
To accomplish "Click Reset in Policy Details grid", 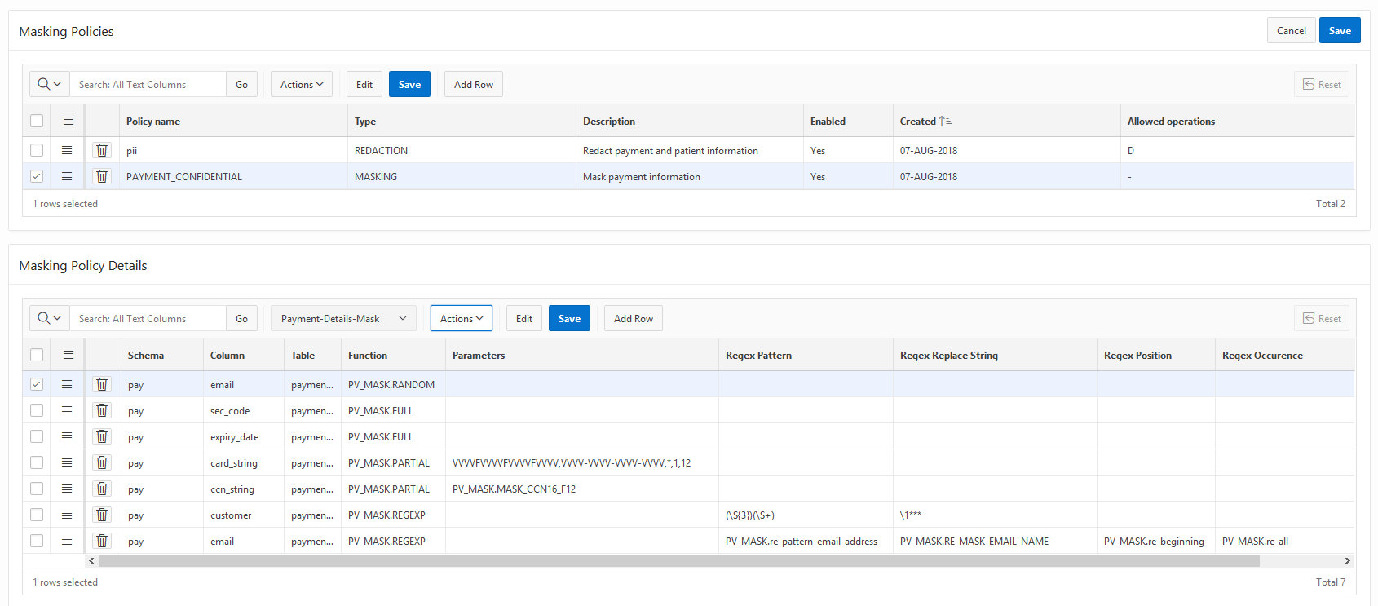I will click(x=1322, y=318).
